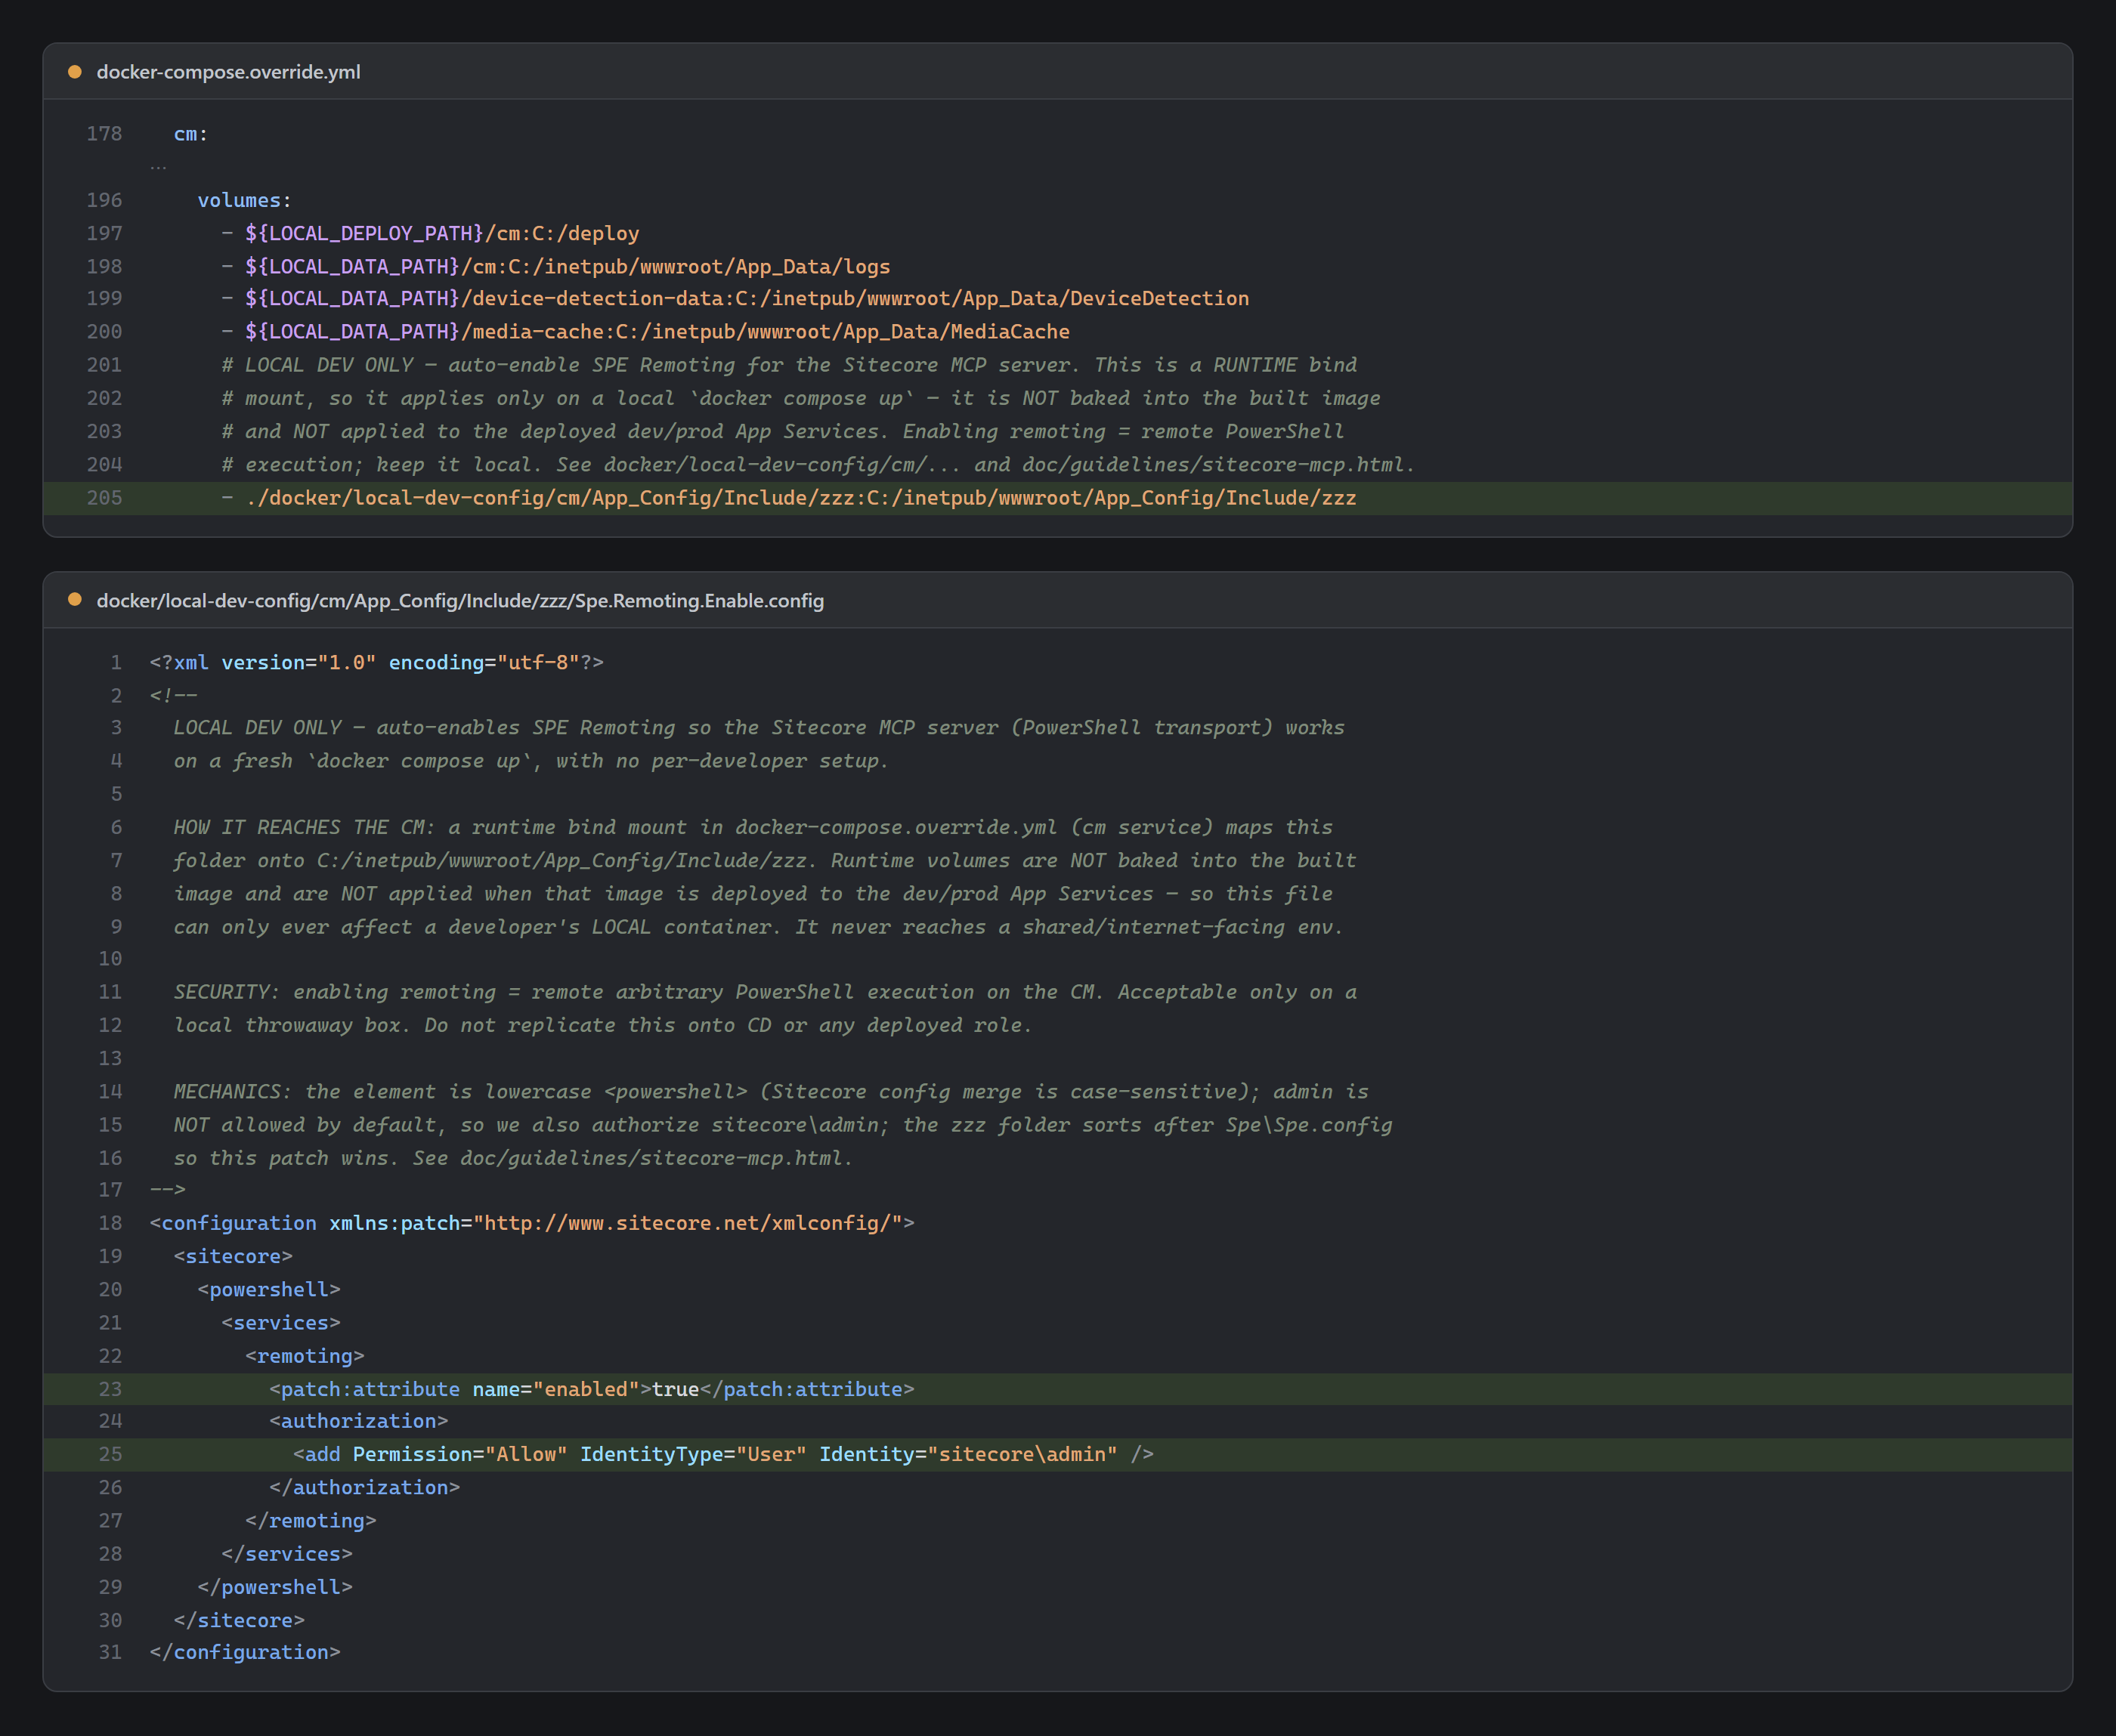Click the App_Data/logs volume line
This screenshot has height=1736, width=2116.
pos(555,267)
